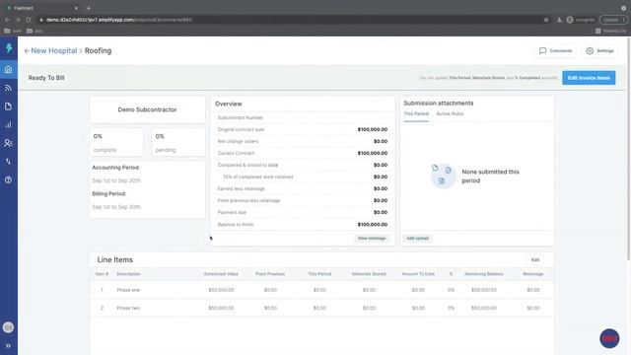631x355 pixels.
Task: Open the reports chart icon in sidebar
Action: [x=9, y=125]
